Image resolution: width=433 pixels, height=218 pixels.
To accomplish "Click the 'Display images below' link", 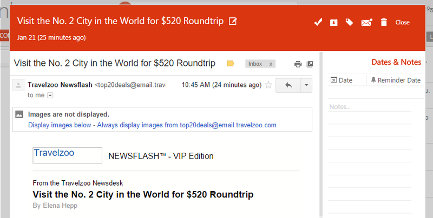I will pos(60,125).
